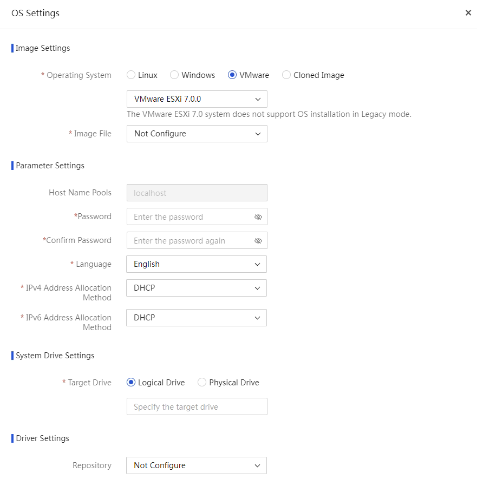Image resolution: width=477 pixels, height=499 pixels.
Task: Click the Specify the target drive field
Action: (x=197, y=406)
